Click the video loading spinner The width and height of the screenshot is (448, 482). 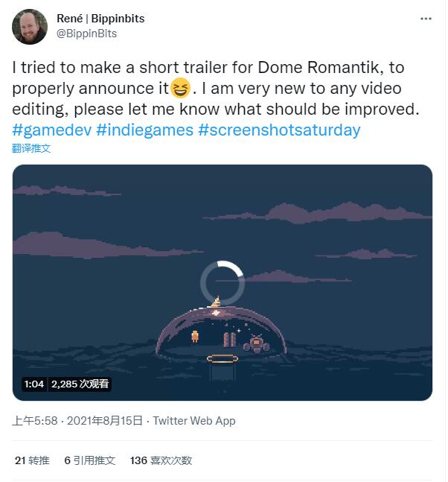(x=223, y=283)
